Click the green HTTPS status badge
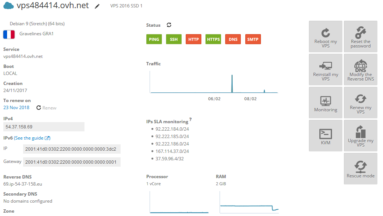383x216 pixels. (x=213, y=39)
